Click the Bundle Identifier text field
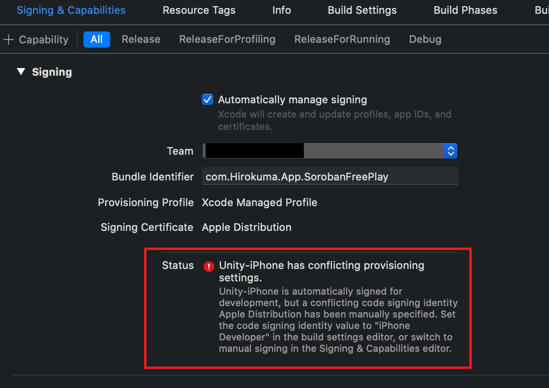 pyautogui.click(x=329, y=177)
